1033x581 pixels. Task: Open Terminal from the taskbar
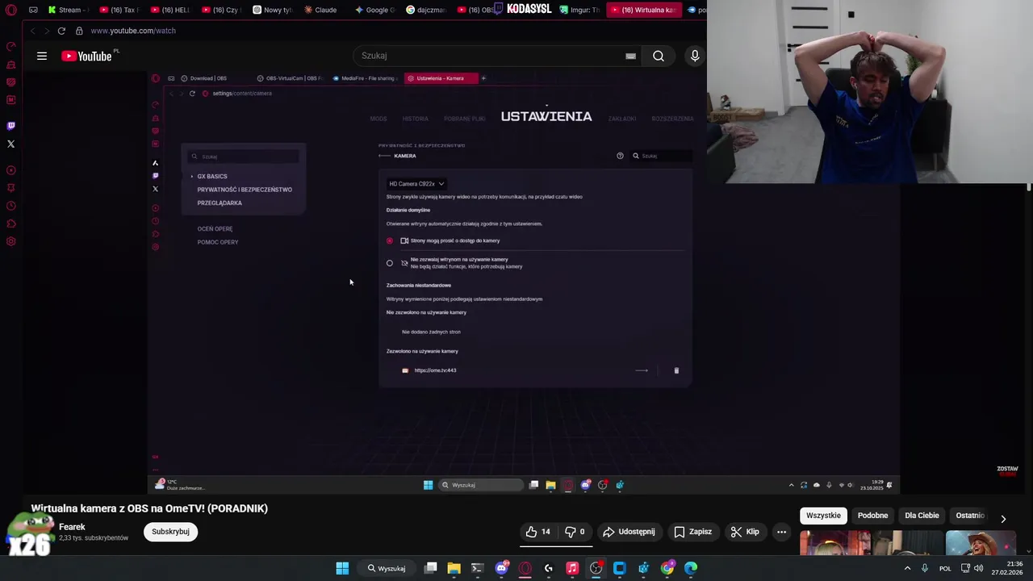[477, 568]
